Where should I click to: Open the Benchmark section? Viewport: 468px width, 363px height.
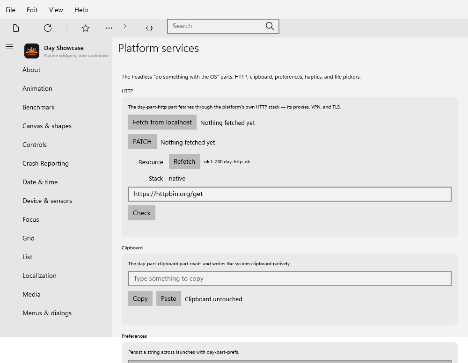click(x=38, y=108)
